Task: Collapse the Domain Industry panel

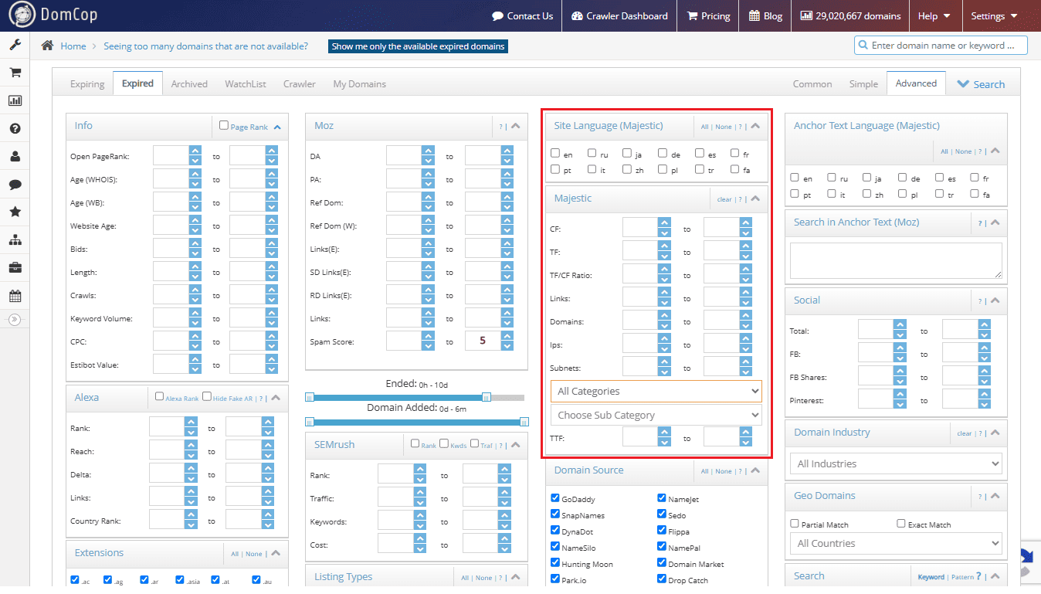Action: 995,433
